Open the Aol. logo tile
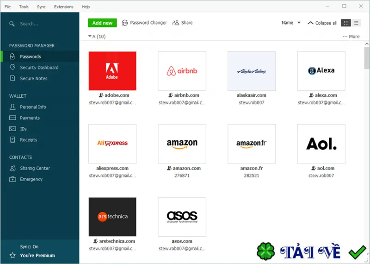This screenshot has width=370, height=264. coord(321,144)
